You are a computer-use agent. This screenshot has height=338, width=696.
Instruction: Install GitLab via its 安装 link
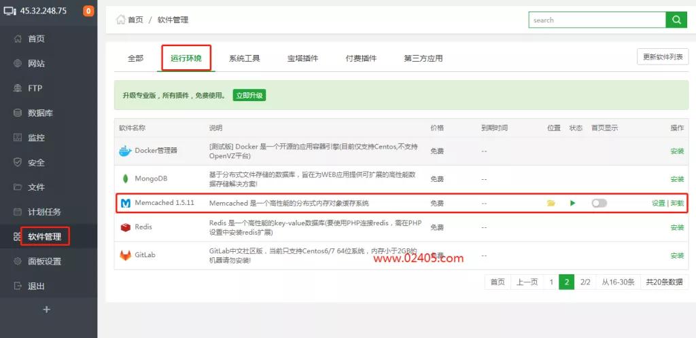[x=677, y=256]
